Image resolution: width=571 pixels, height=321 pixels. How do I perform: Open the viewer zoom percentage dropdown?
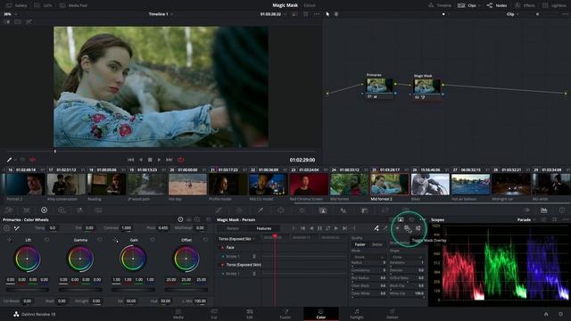pyautogui.click(x=10, y=14)
